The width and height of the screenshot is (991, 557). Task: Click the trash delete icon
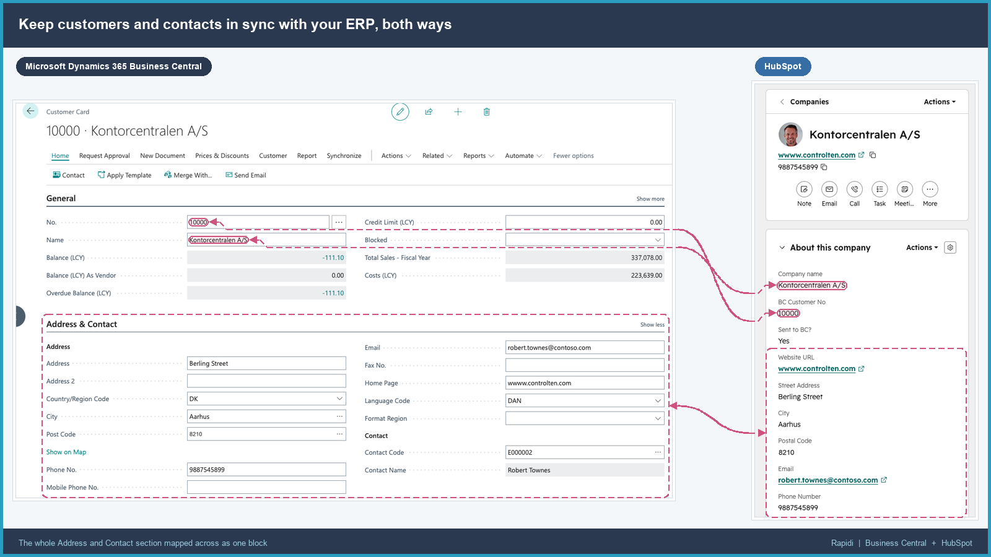coord(487,112)
